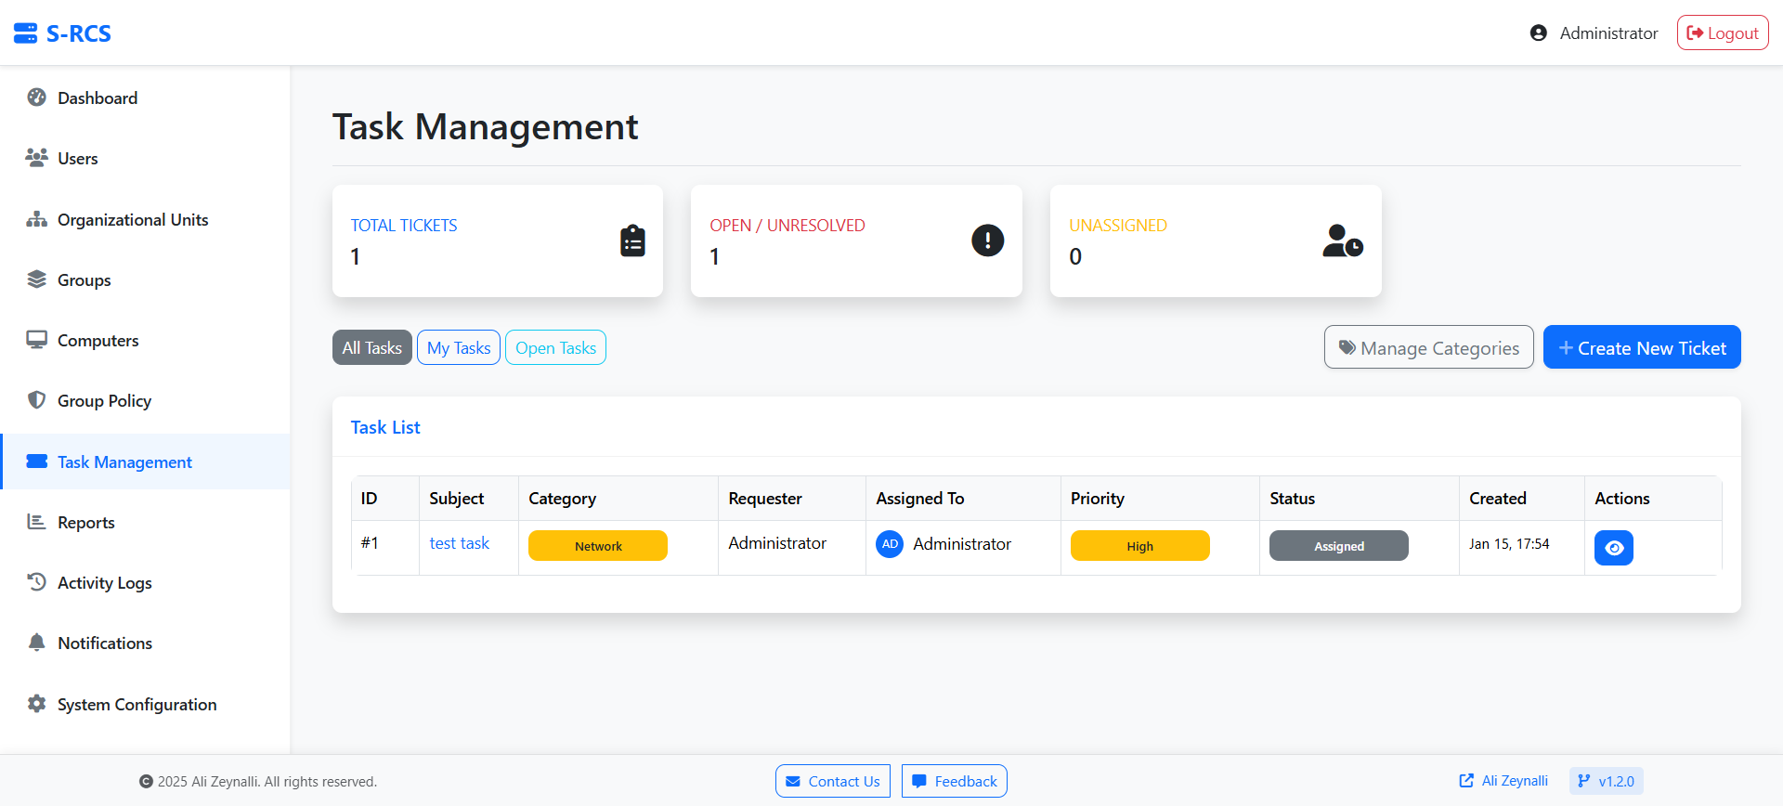The height and width of the screenshot is (806, 1783).
Task: Open Organizational Units section
Action: point(145,219)
